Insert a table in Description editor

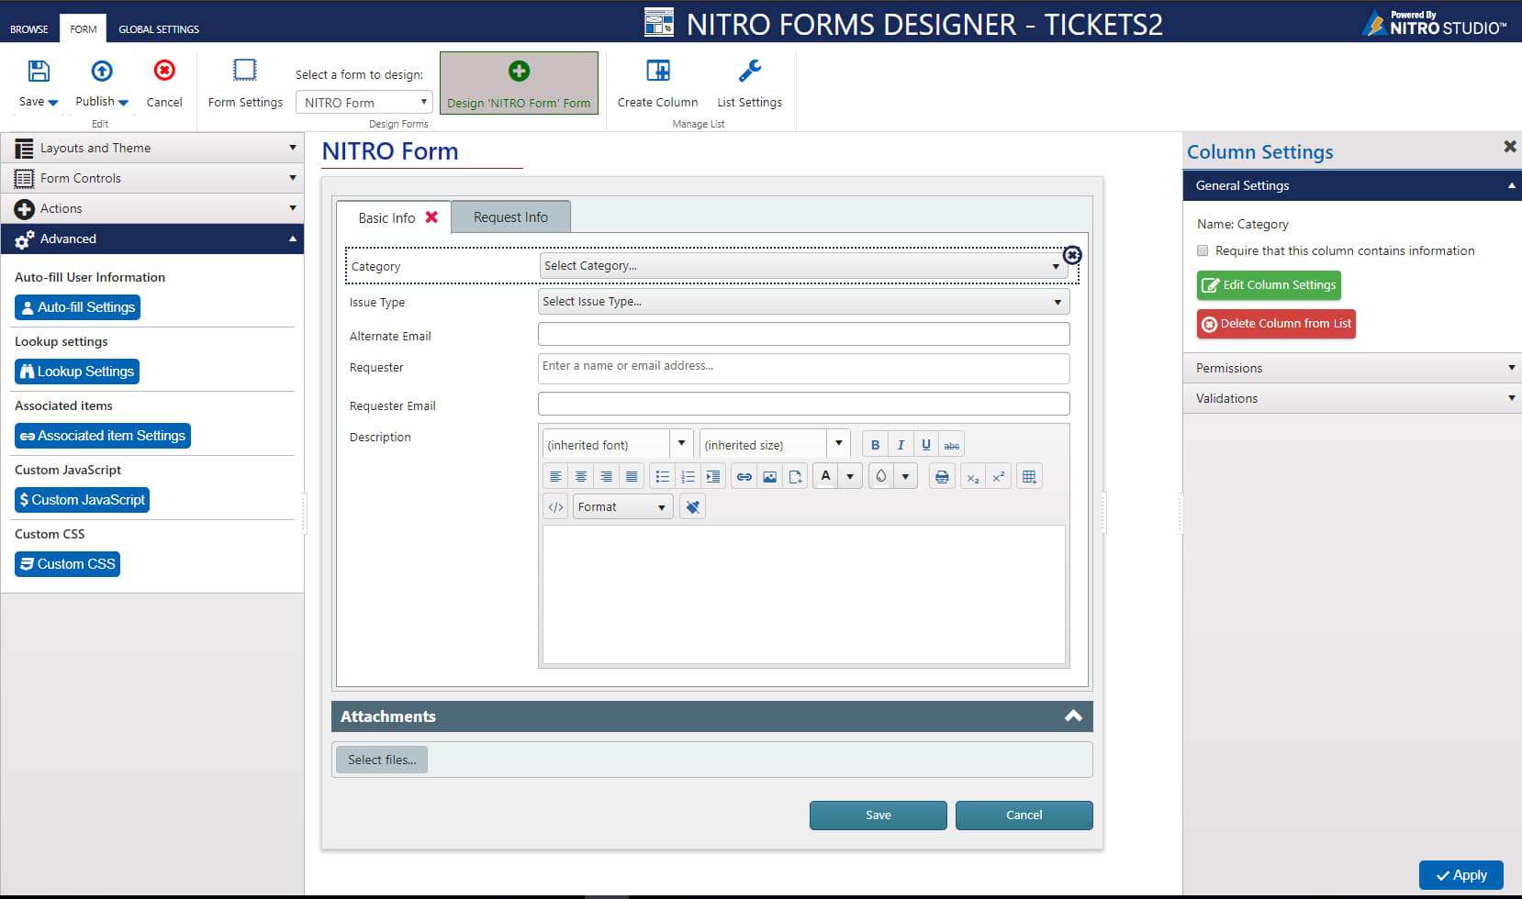1029,476
